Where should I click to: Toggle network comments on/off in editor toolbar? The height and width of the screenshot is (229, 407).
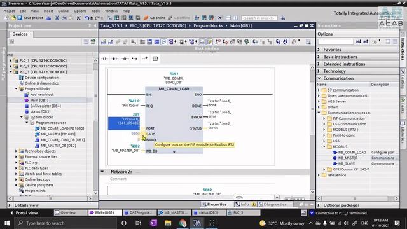[x=202, y=41]
